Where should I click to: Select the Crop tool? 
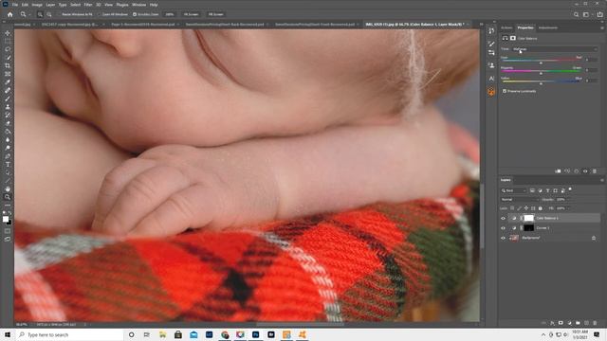[x=8, y=65]
